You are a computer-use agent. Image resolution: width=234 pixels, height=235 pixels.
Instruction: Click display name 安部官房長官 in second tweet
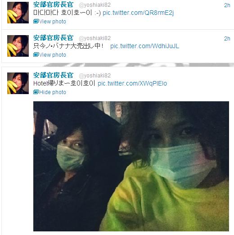[x=53, y=38]
